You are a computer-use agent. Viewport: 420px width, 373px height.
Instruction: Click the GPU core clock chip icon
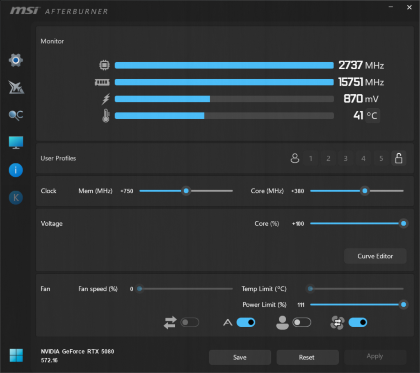(x=105, y=65)
